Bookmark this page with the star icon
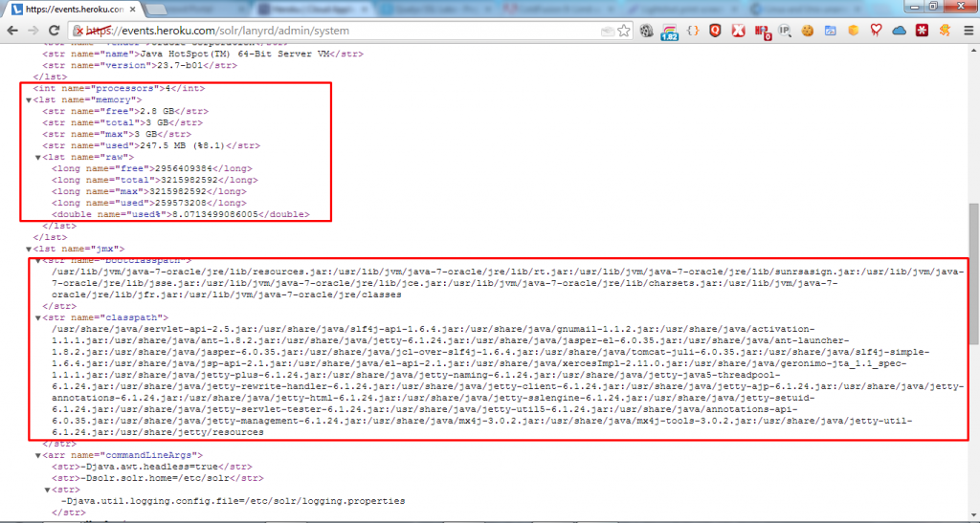 tap(624, 31)
